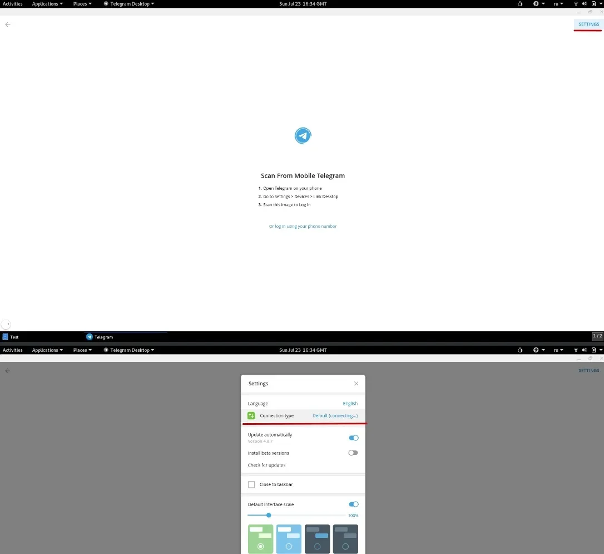Click volume speaker icon in upper top bar

[585, 4]
